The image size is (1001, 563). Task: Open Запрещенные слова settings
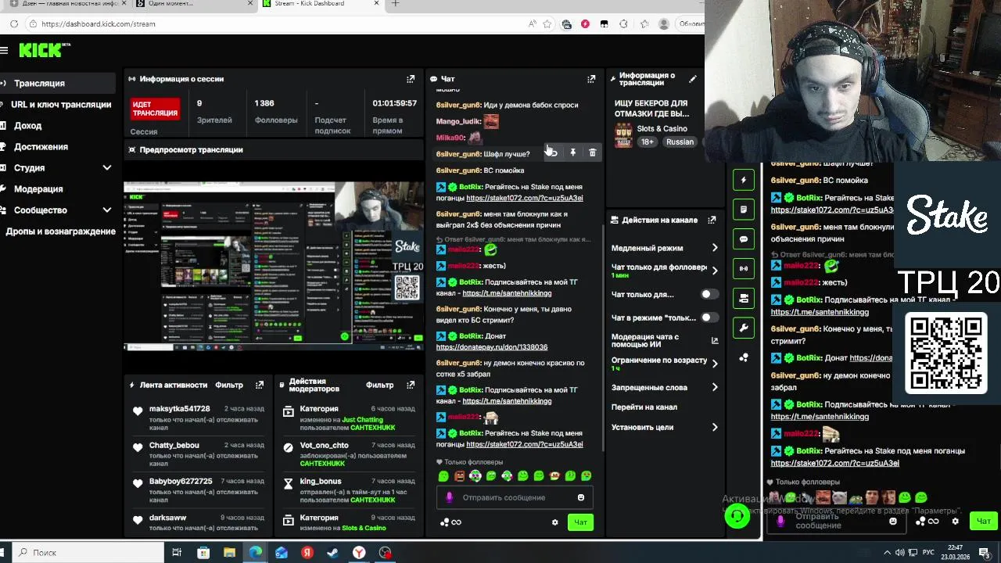665,387
